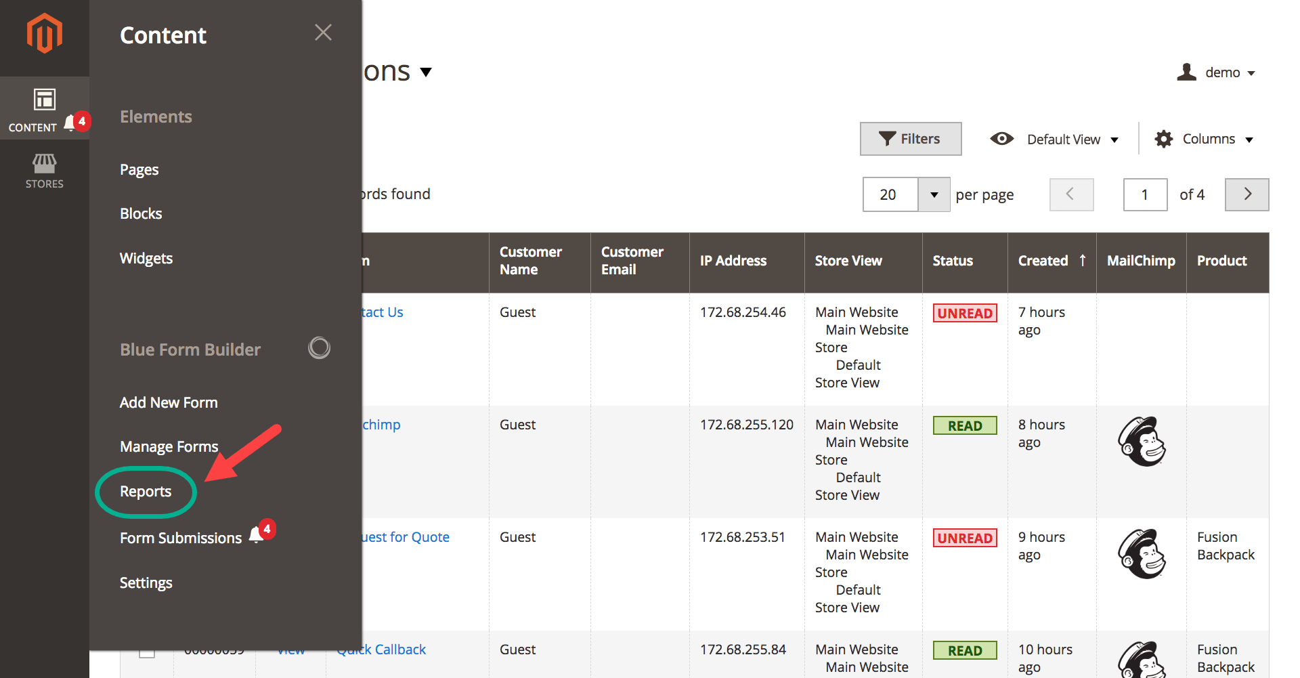Click the Default View eye icon
1300x678 pixels.
point(1001,139)
